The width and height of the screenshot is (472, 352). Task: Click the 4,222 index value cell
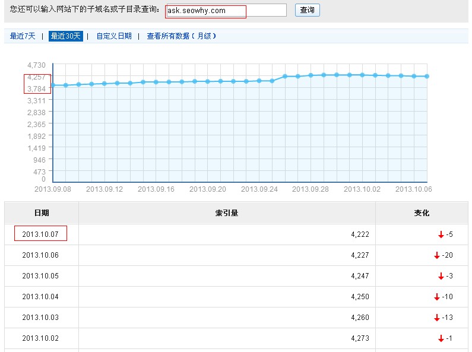(x=360, y=235)
